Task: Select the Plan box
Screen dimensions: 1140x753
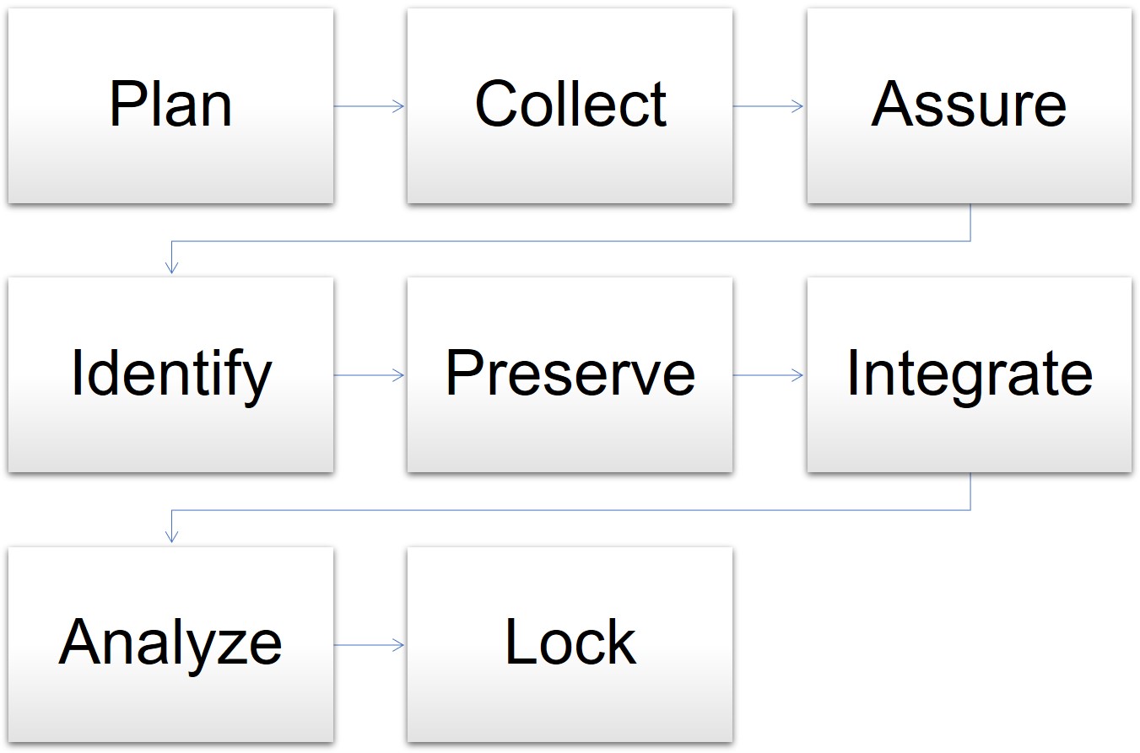Action: (170, 105)
